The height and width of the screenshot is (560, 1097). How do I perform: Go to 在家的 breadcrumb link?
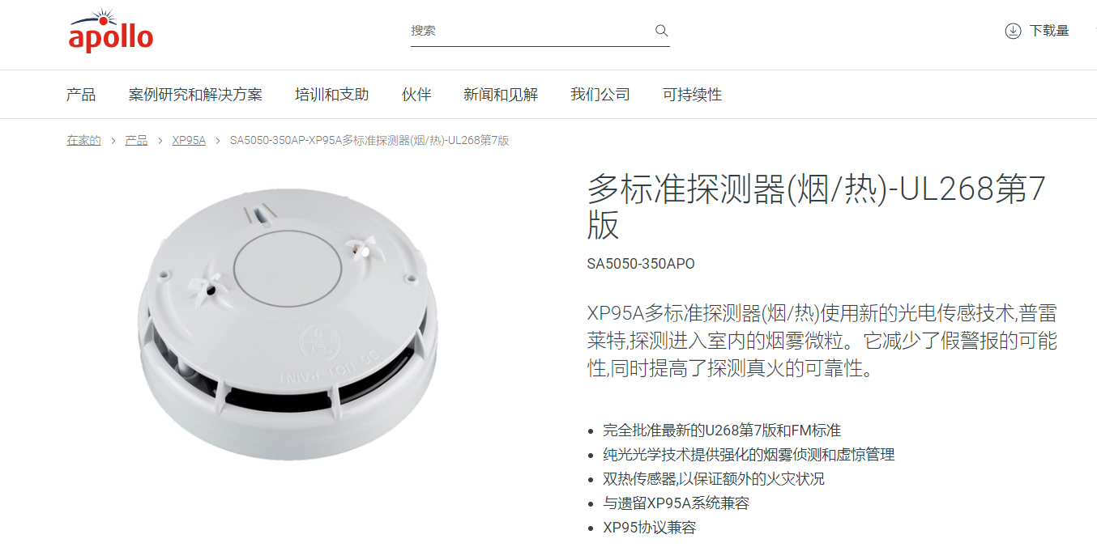coord(83,140)
